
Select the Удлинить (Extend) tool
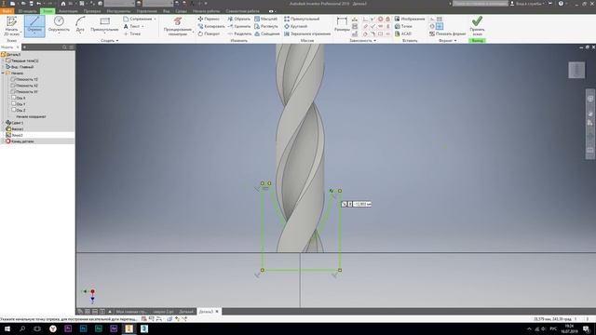[x=239, y=26]
